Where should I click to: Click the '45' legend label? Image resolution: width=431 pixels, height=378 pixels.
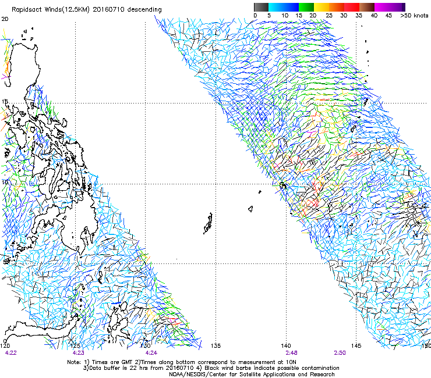[388, 15]
